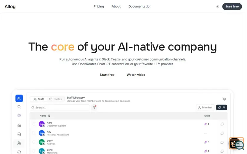Open the floating widget icon at page corner
The image size is (247, 154).
click(236, 143)
